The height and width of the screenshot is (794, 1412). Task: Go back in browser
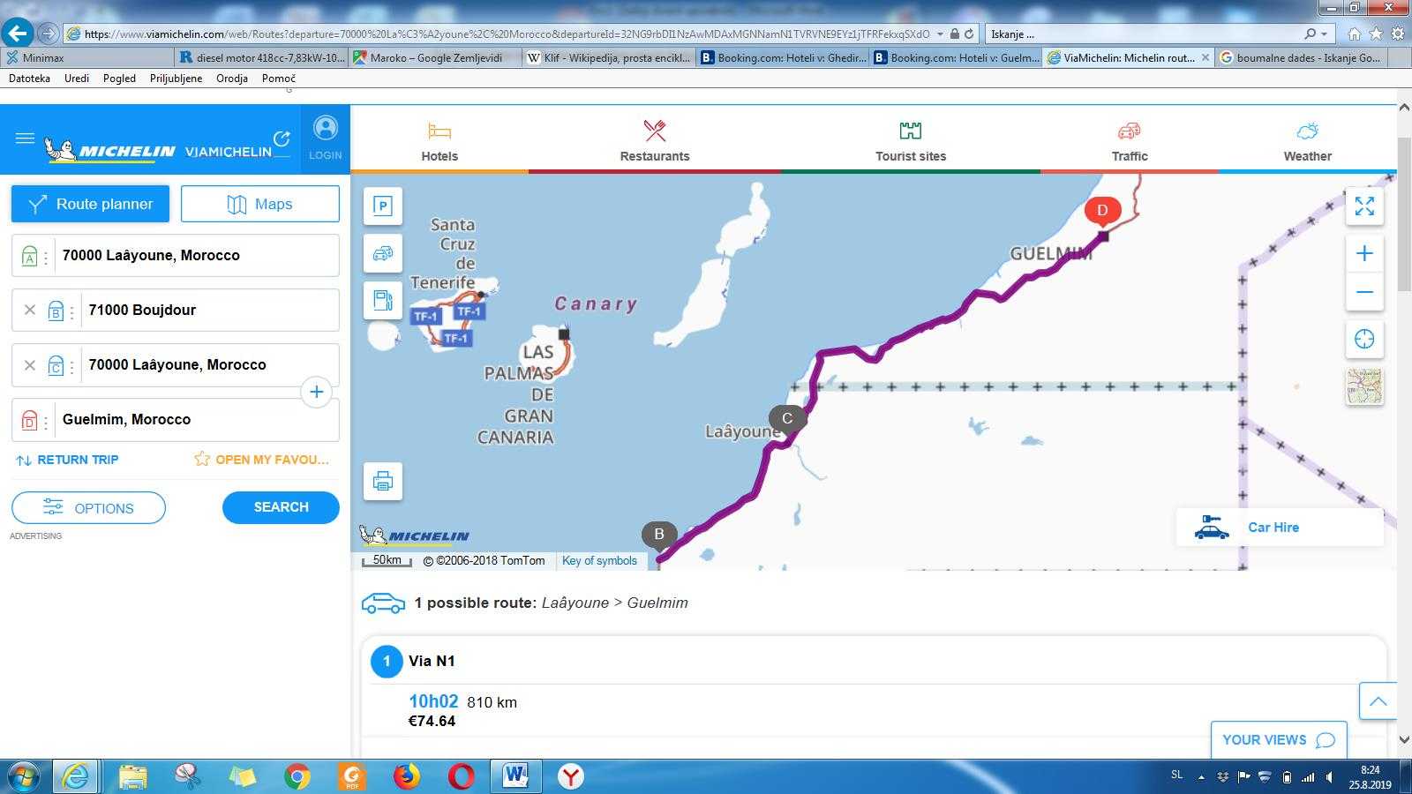pos(18,34)
